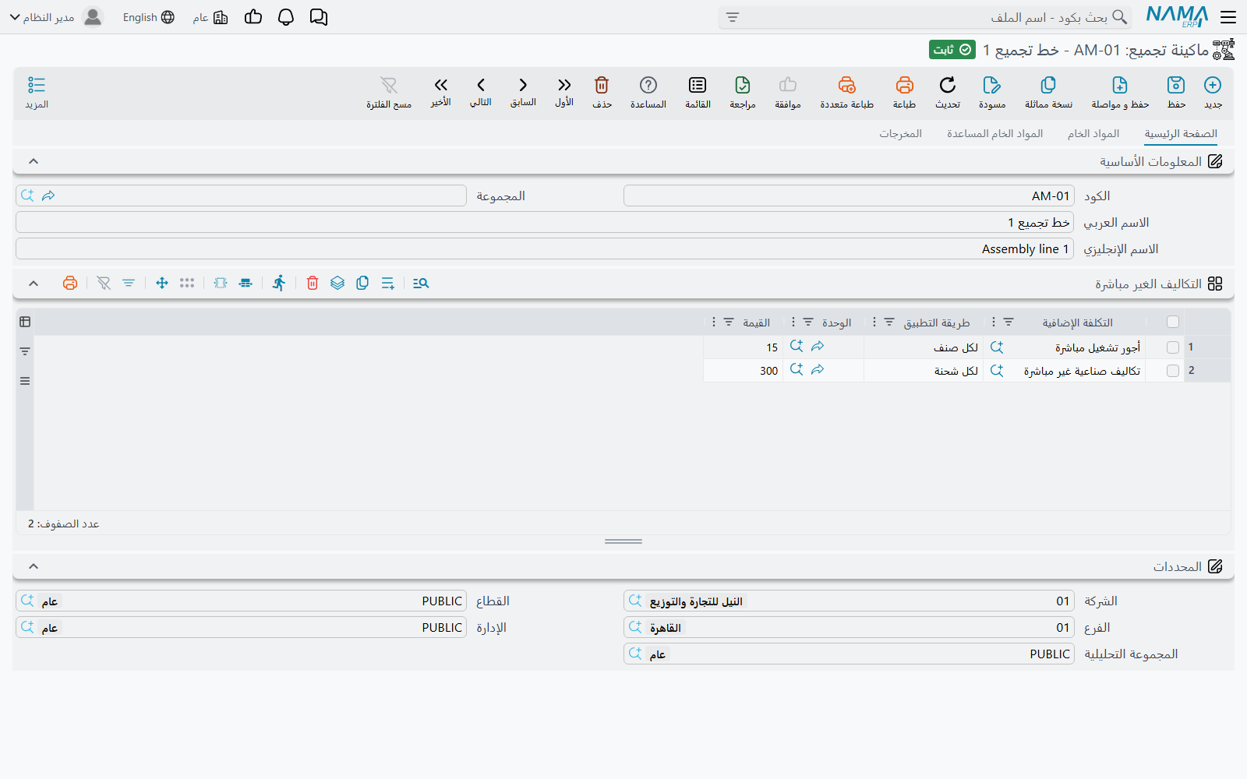Click the grid search icon in التكاليف section
The width and height of the screenshot is (1247, 779).
(421, 283)
